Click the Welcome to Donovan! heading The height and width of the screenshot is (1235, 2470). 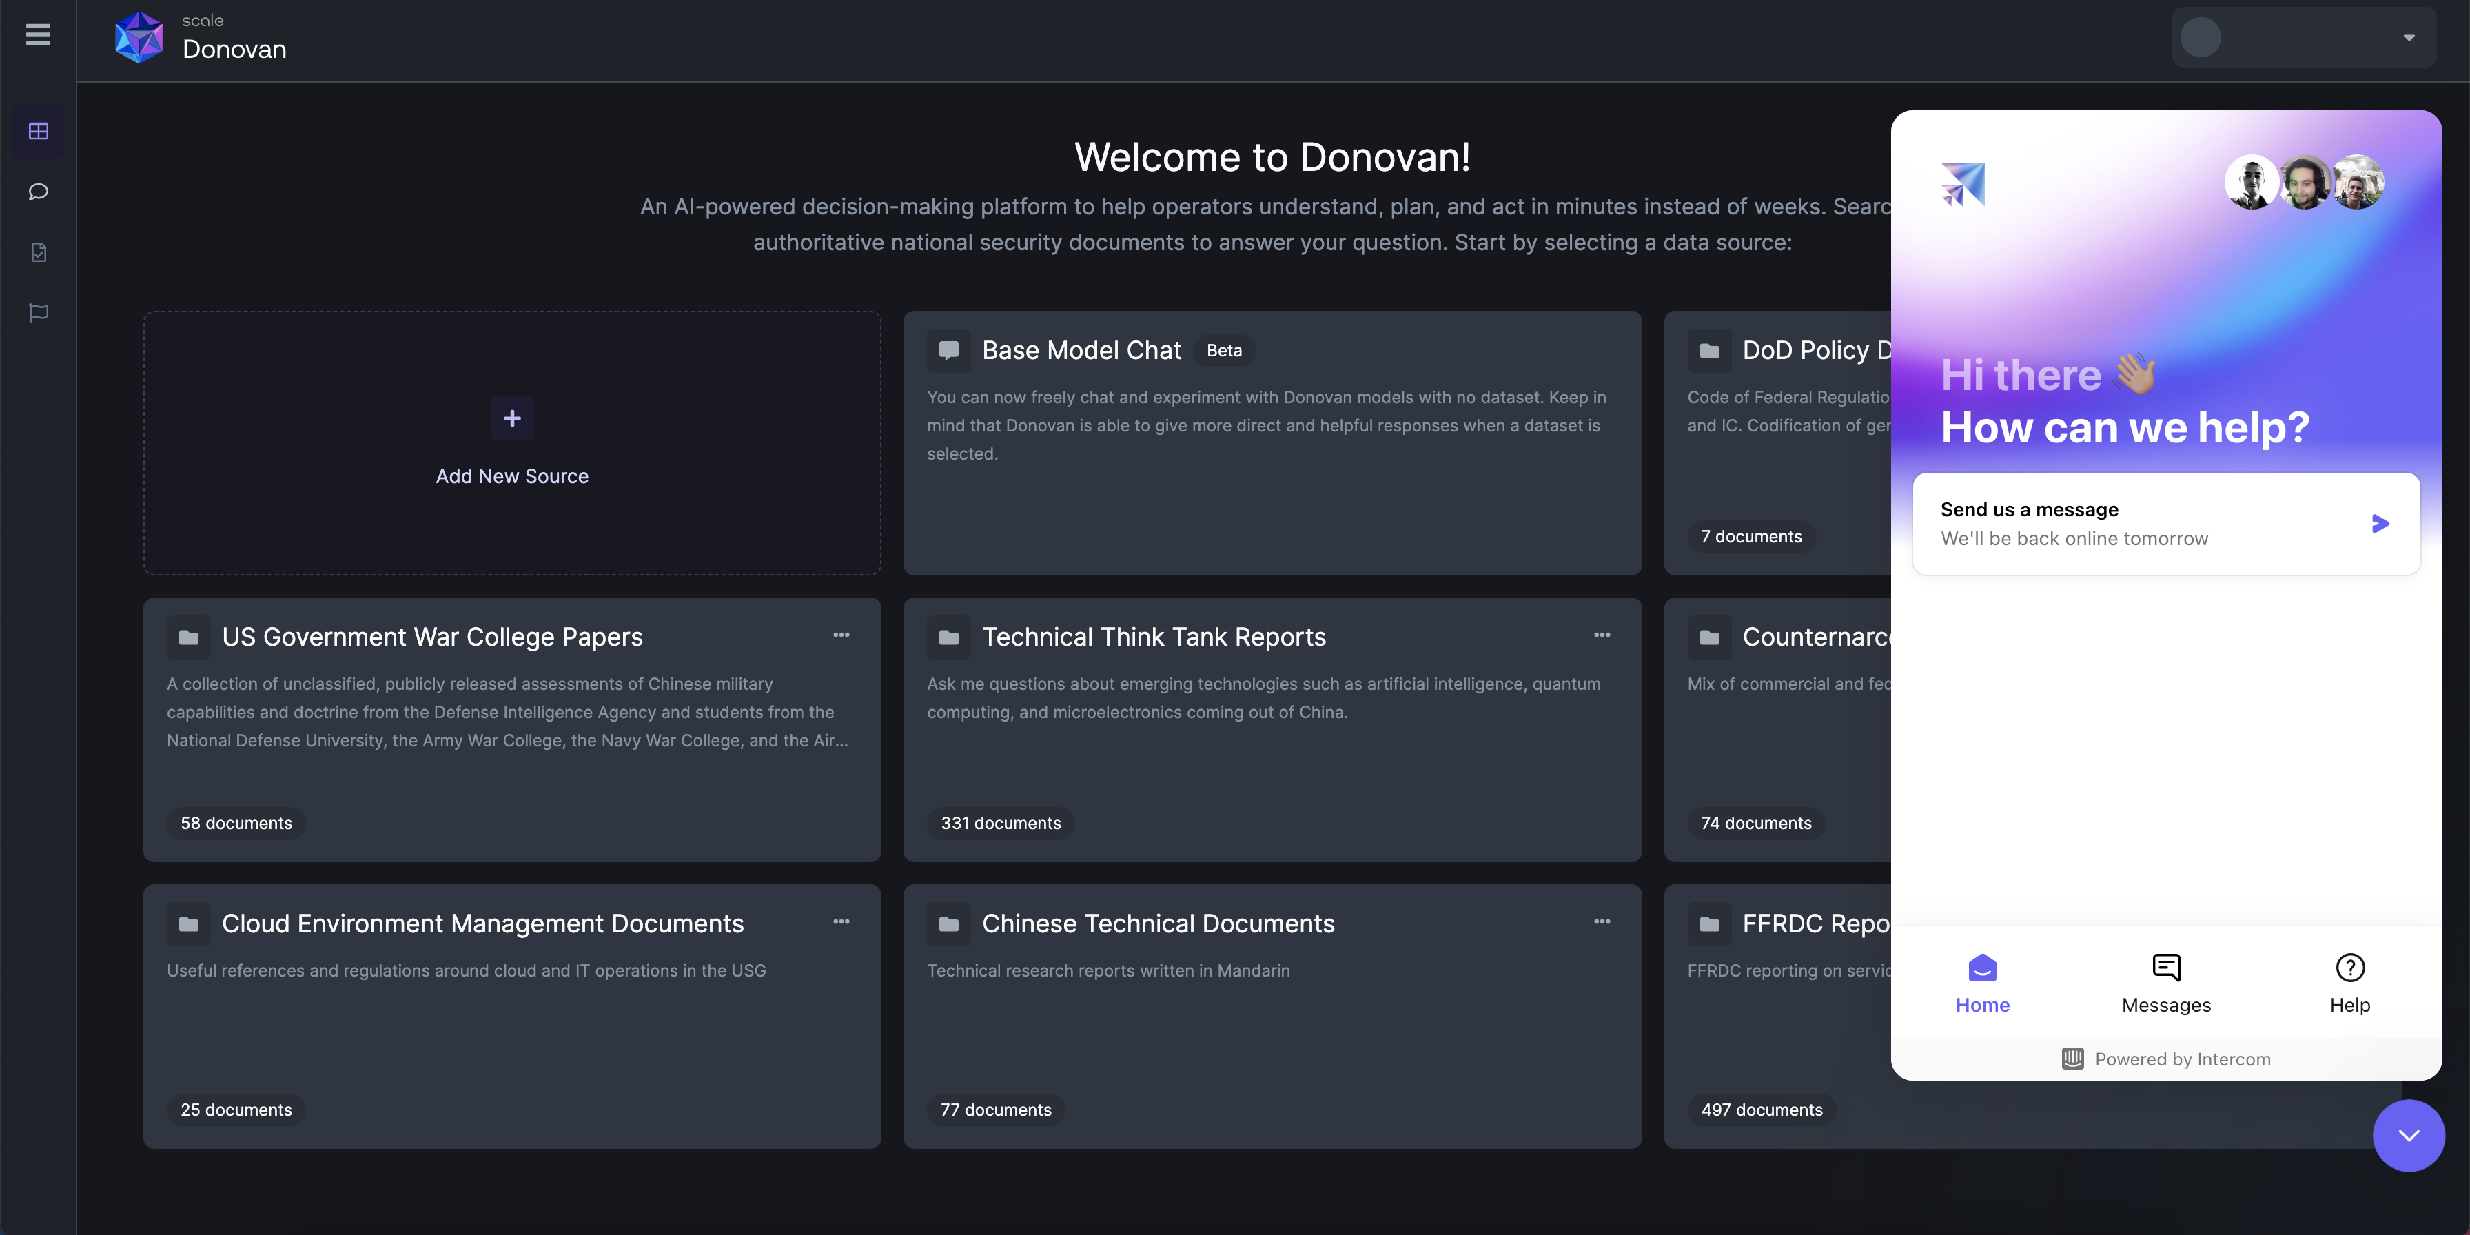tap(1272, 157)
